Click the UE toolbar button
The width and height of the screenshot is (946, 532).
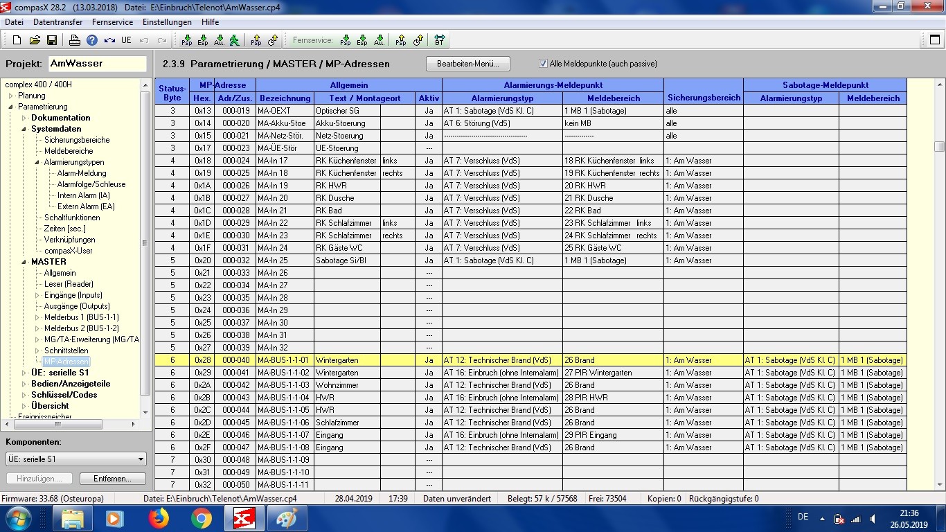click(x=126, y=40)
